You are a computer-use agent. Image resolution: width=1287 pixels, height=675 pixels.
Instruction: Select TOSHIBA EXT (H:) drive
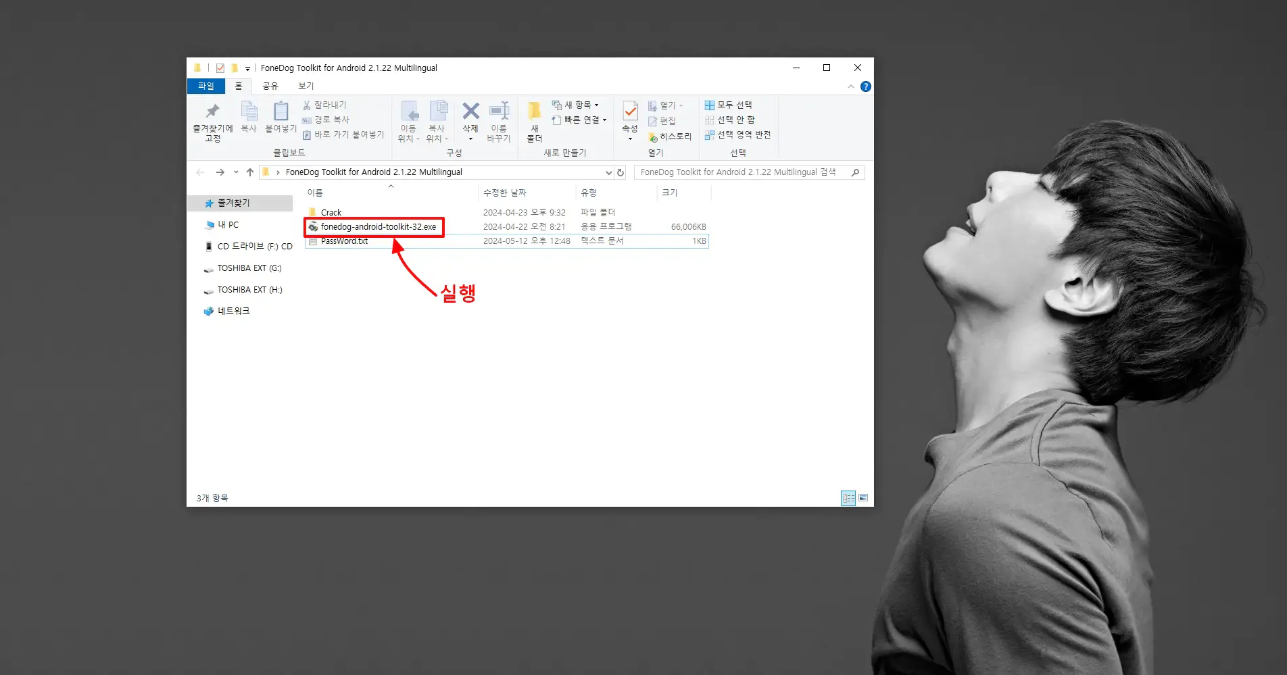click(x=243, y=289)
